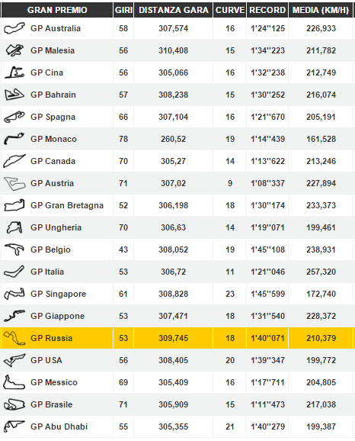Click the GP Italia Monza track icon
Viewport: 355px width, 441px height.
[x=14, y=272]
